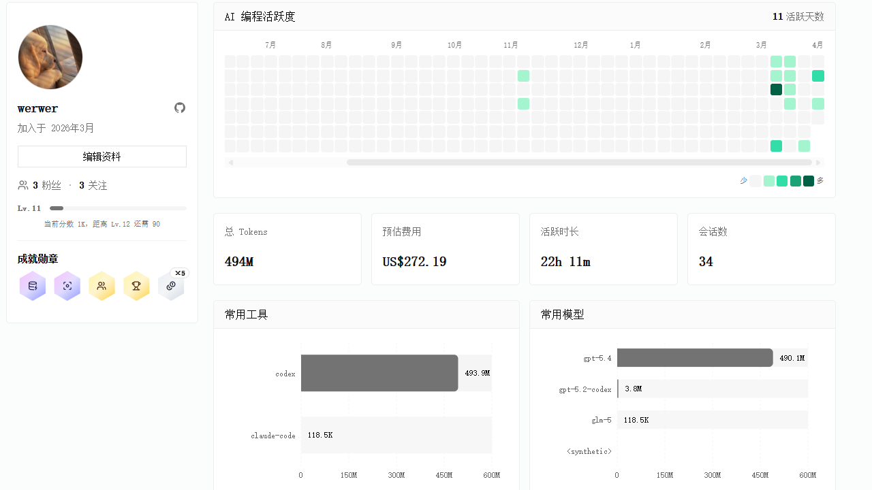
Task: Click the 编辑资料 button
Action: point(102,157)
